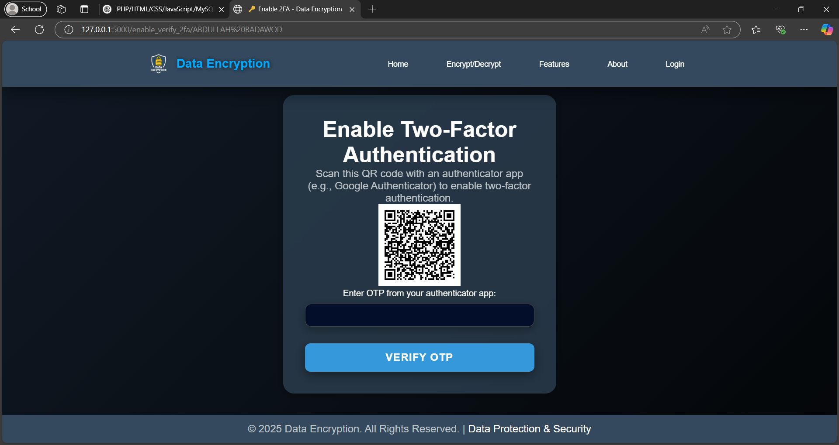
Task: Open the About page link
Action: coord(617,64)
